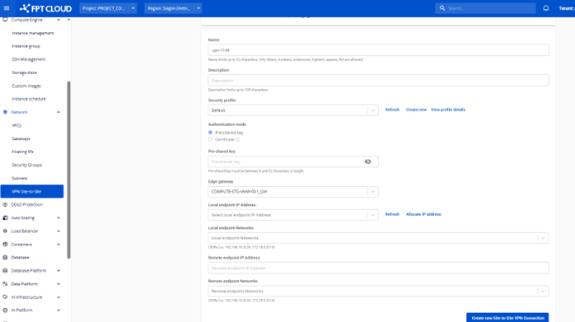Click the Allocate IP address link

(x=423, y=214)
